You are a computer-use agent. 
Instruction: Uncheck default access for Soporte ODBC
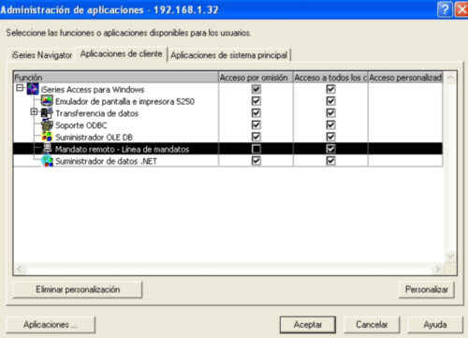pyautogui.click(x=256, y=125)
